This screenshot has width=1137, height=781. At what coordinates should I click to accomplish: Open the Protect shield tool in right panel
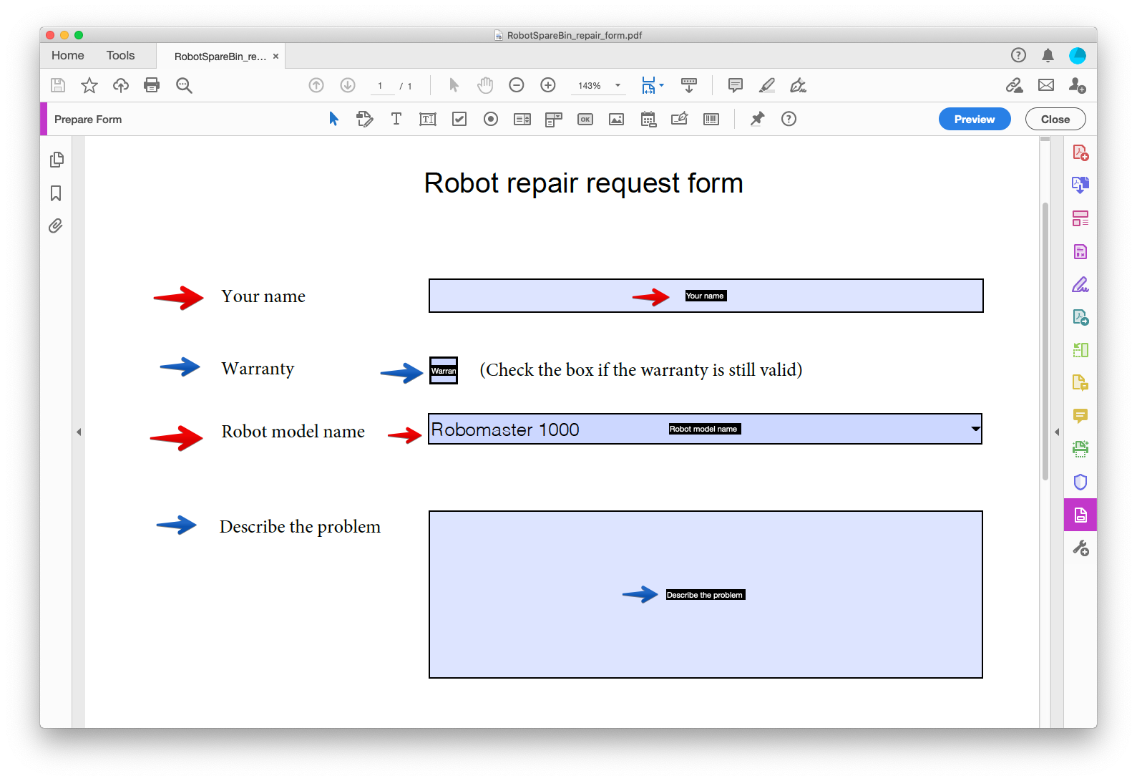[x=1080, y=482]
